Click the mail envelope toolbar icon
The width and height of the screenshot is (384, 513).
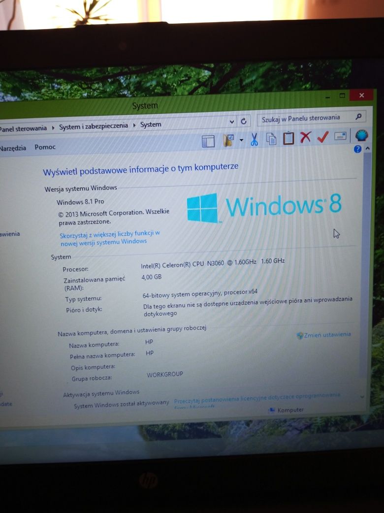pos(340,136)
